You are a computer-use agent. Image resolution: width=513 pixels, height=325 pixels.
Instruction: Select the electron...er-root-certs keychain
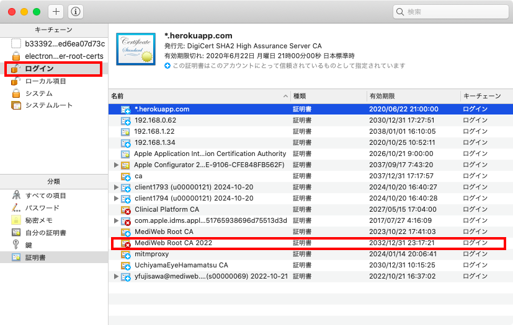point(54,56)
